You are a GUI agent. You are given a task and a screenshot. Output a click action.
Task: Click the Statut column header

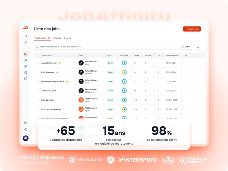[x=109, y=56]
